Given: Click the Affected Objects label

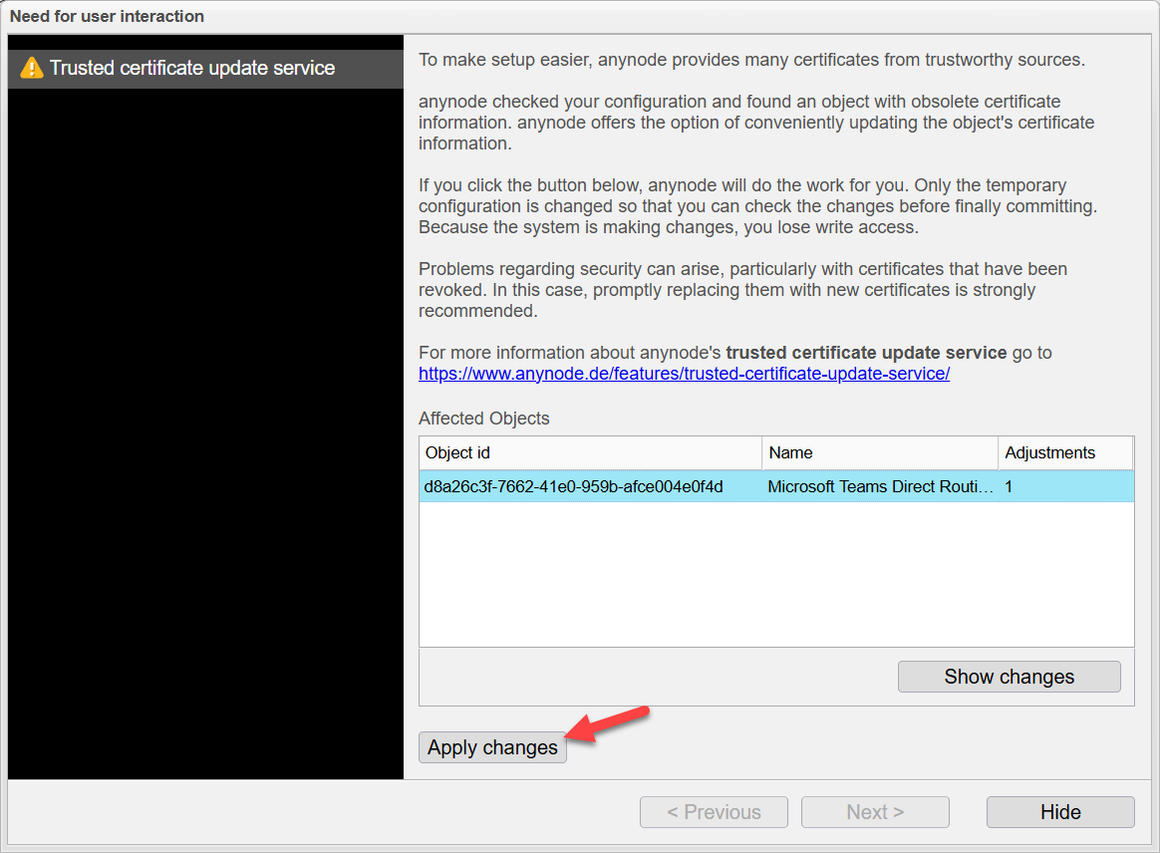Looking at the screenshot, I should point(484,419).
